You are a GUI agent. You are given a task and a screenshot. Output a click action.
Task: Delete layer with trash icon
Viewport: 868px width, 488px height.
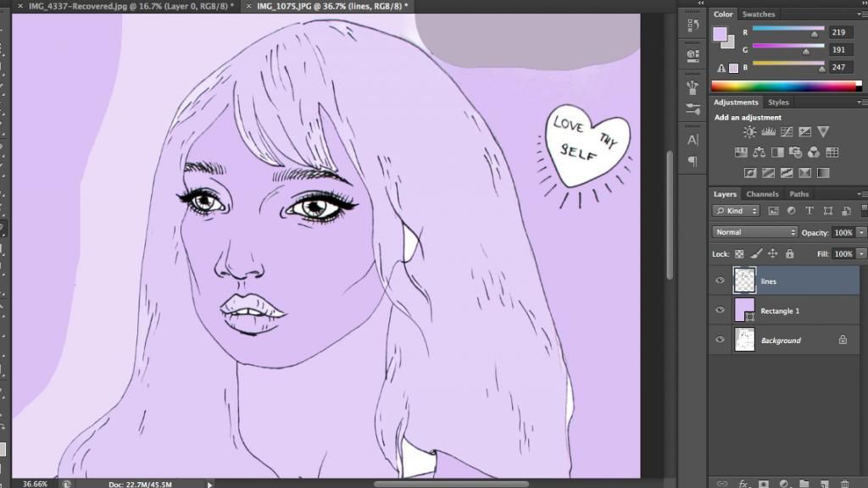[845, 484]
